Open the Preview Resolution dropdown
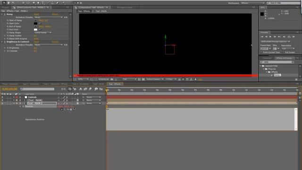The image size is (302, 170). [288, 49]
